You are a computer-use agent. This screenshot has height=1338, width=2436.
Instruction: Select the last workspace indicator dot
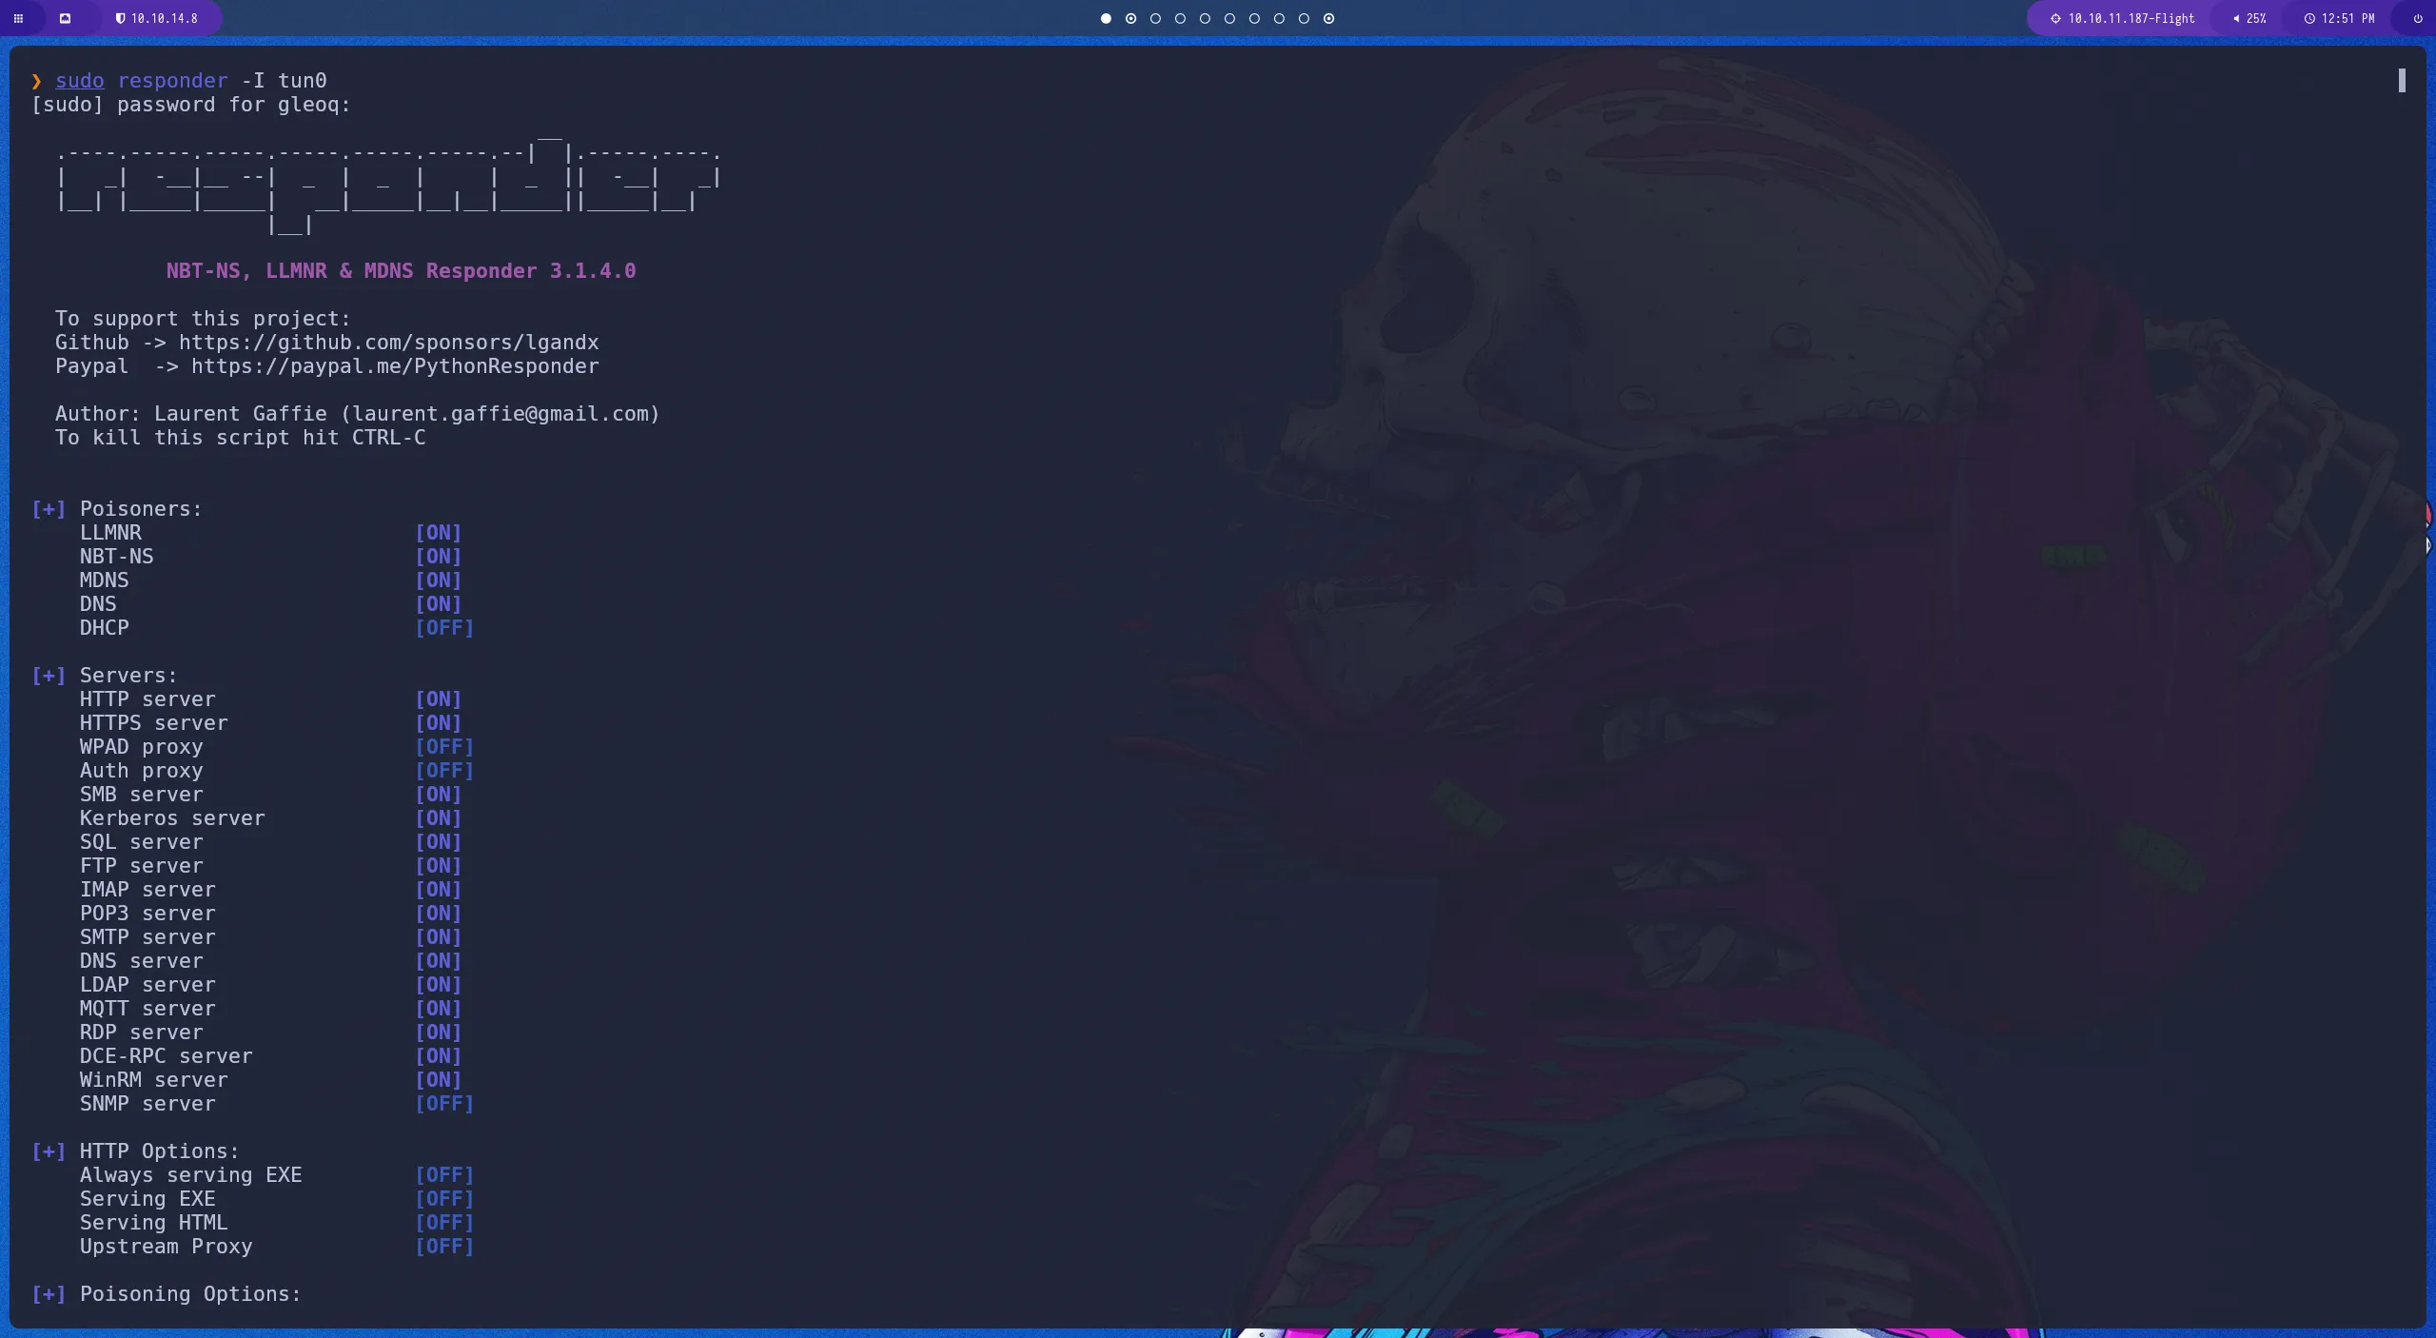pyautogui.click(x=1328, y=18)
